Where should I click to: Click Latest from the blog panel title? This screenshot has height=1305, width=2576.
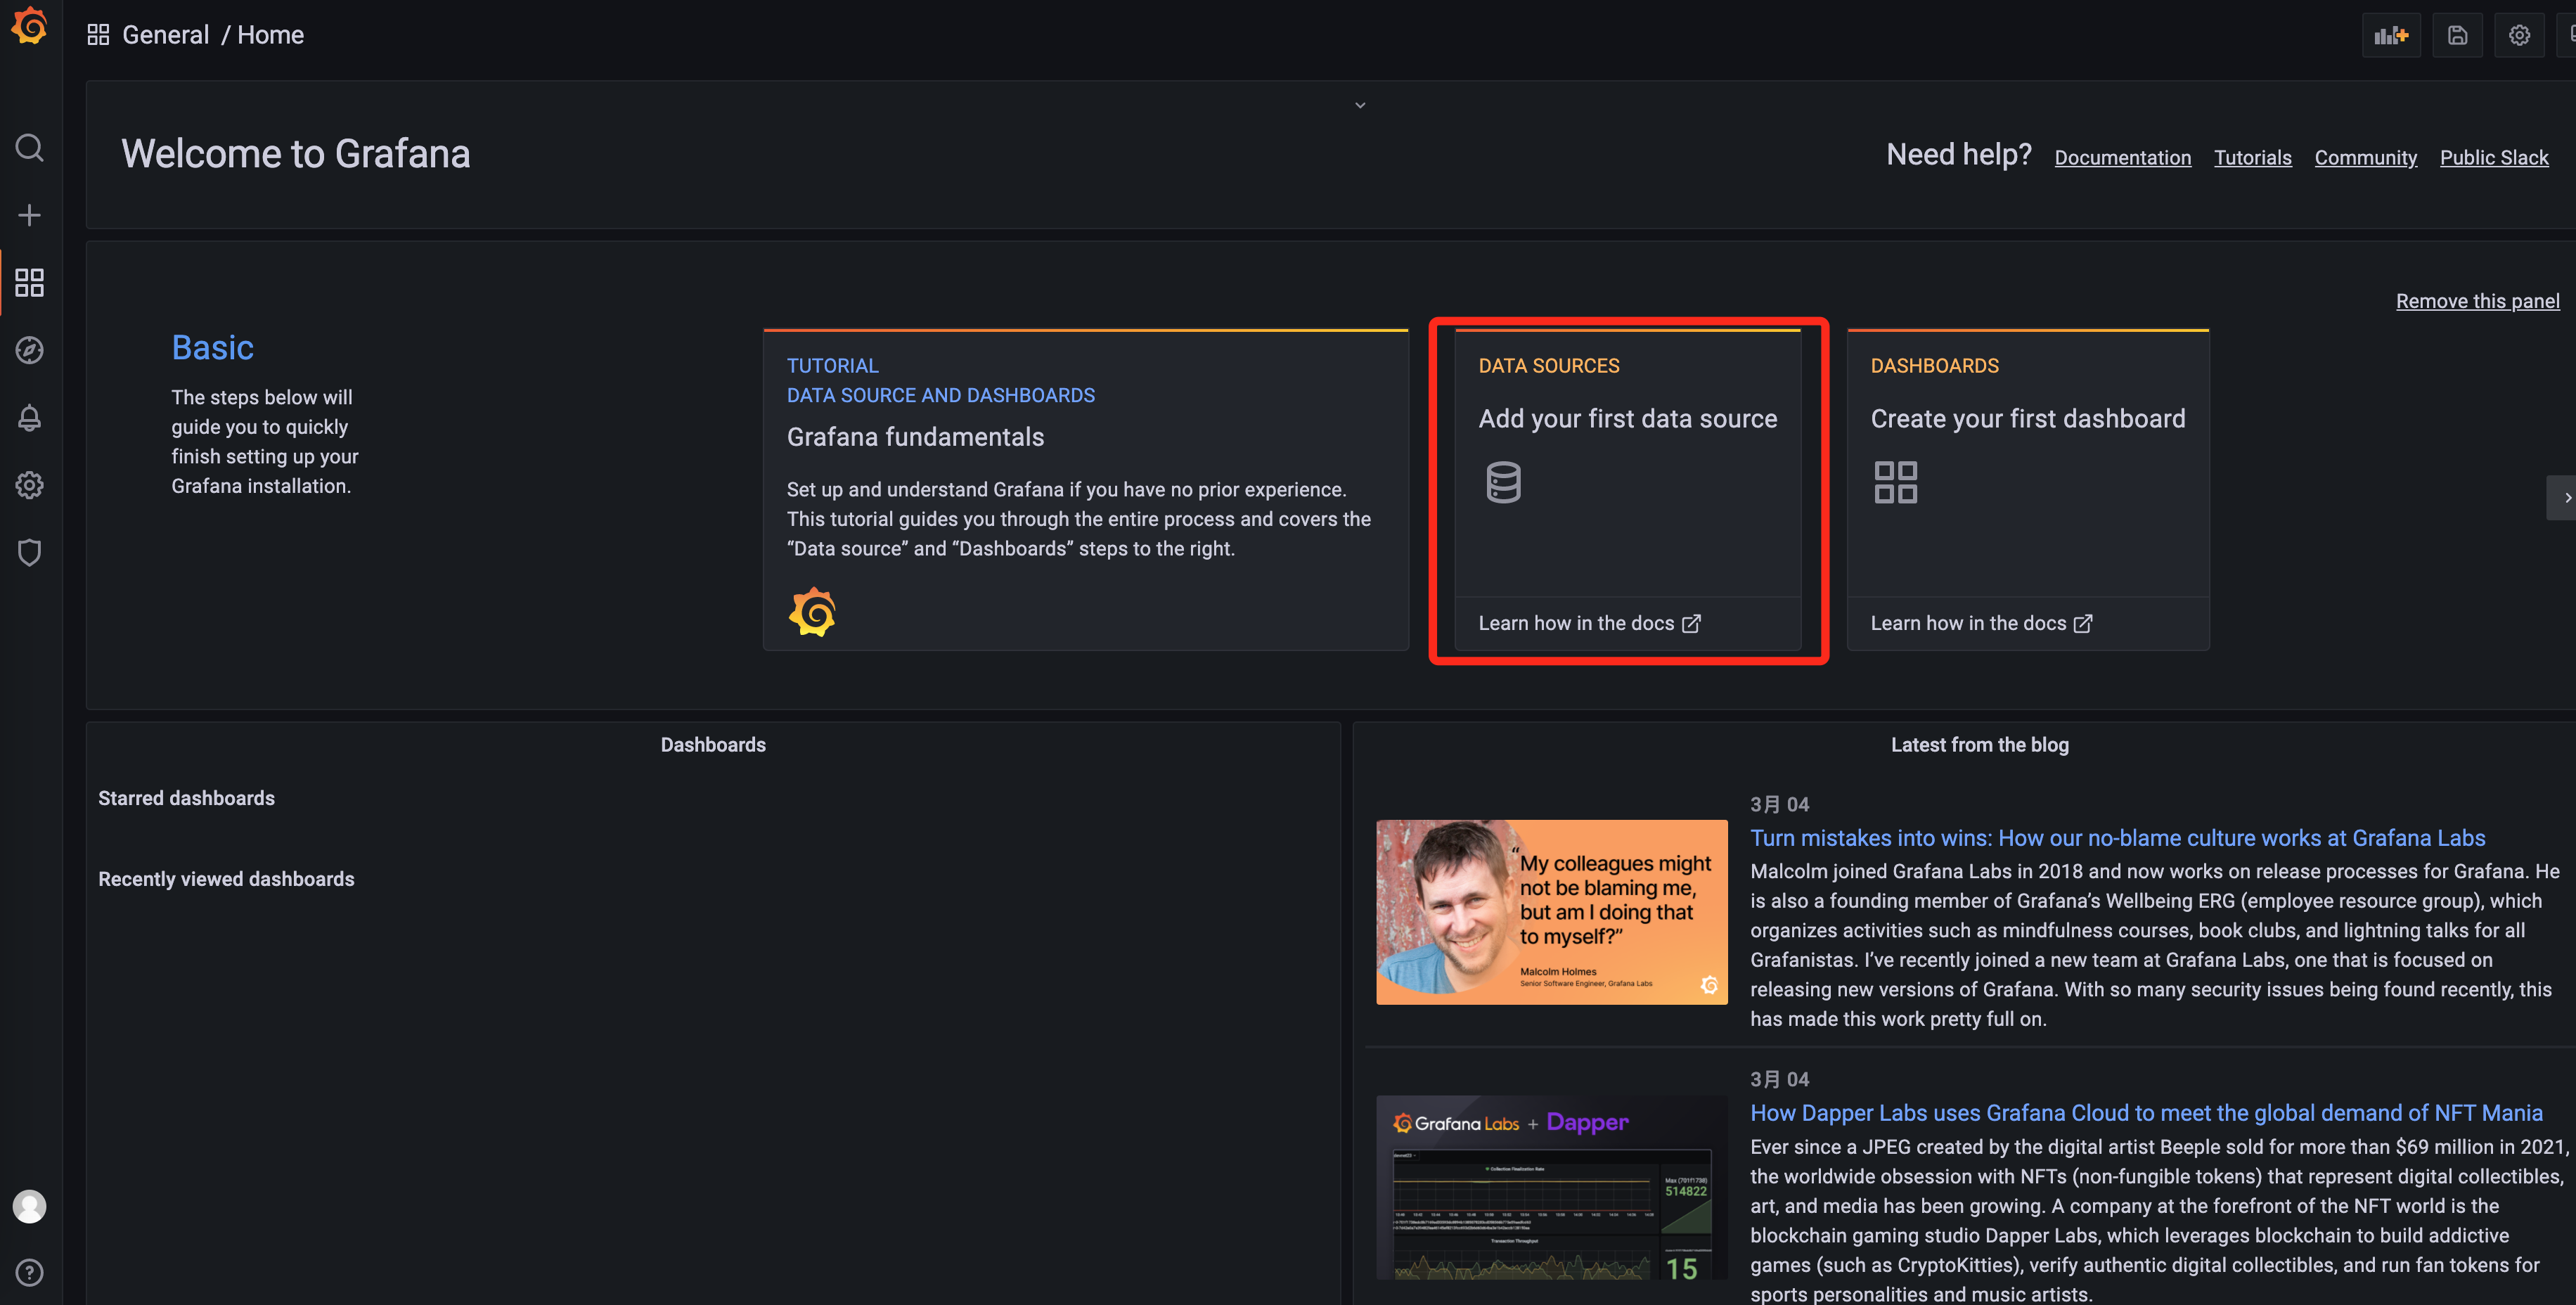pyautogui.click(x=1979, y=745)
